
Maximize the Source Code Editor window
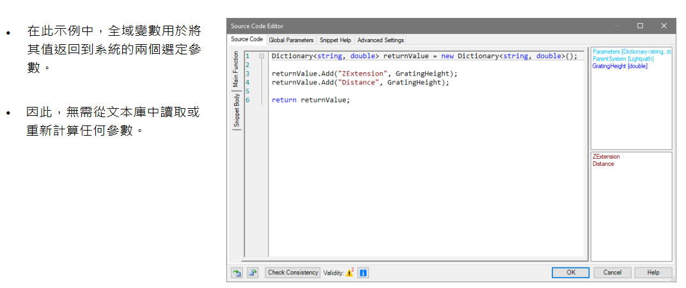(x=640, y=26)
